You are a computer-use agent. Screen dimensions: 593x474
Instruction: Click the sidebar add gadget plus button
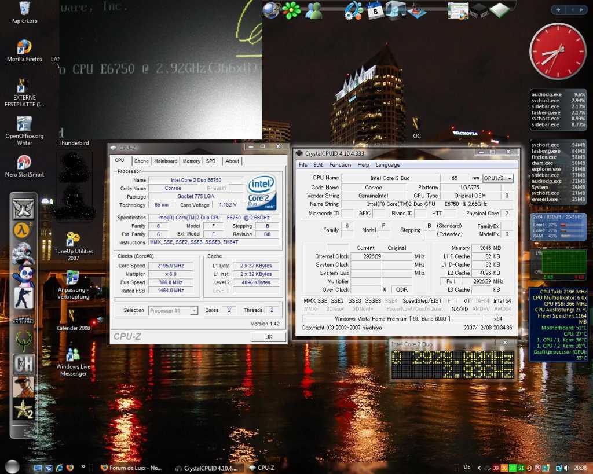point(558,10)
